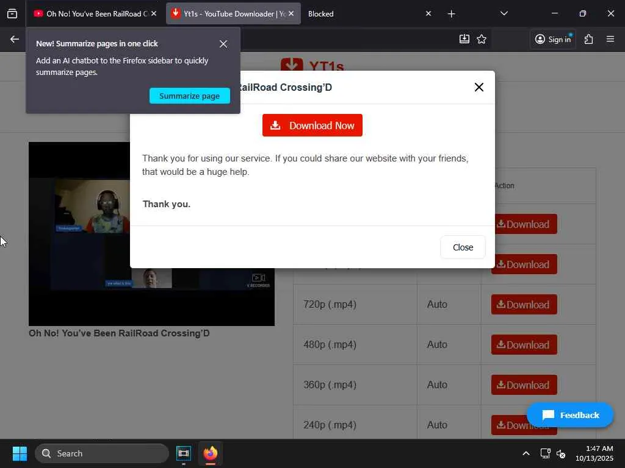
Task: Click the red Download Now button
Action: 312,126
